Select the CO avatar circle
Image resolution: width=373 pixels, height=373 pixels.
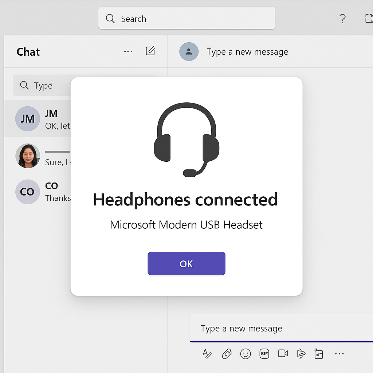(x=28, y=192)
